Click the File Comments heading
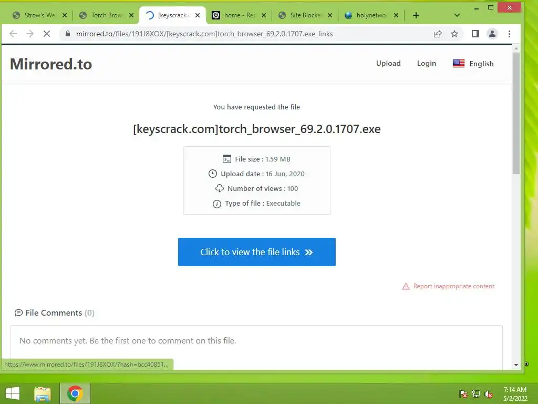Viewport: 538px width, 404px height. [x=60, y=313]
